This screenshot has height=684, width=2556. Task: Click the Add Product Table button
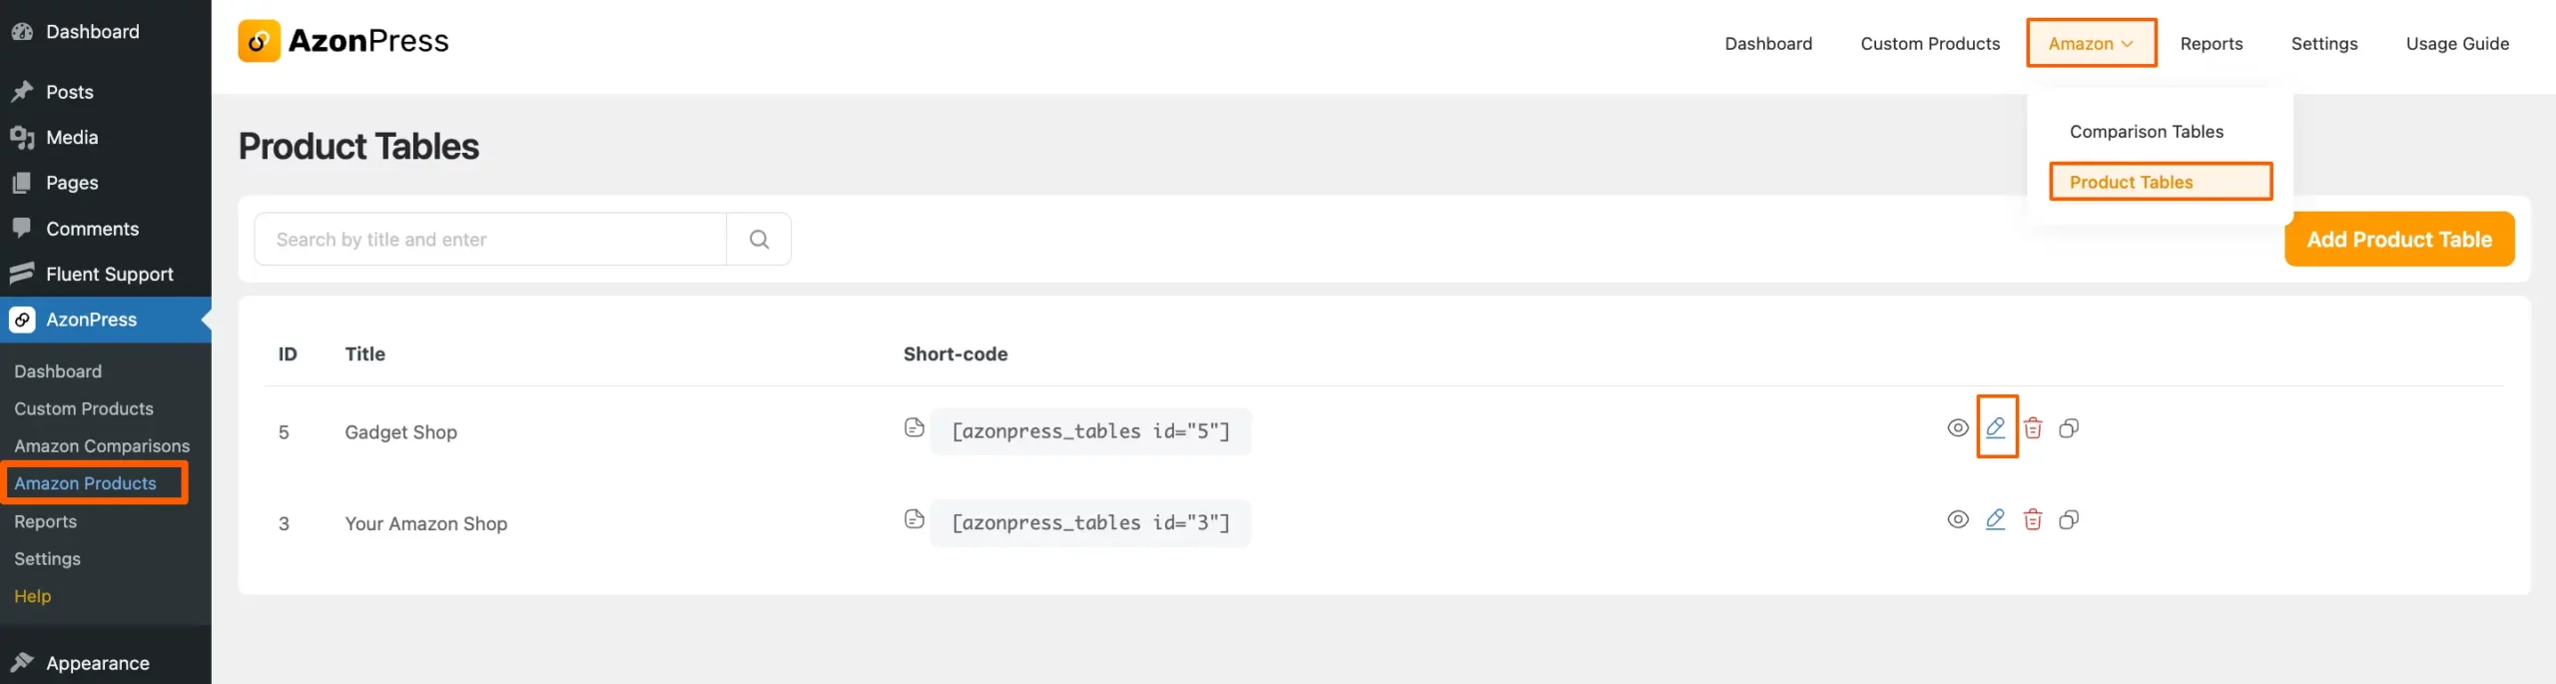click(x=2400, y=239)
